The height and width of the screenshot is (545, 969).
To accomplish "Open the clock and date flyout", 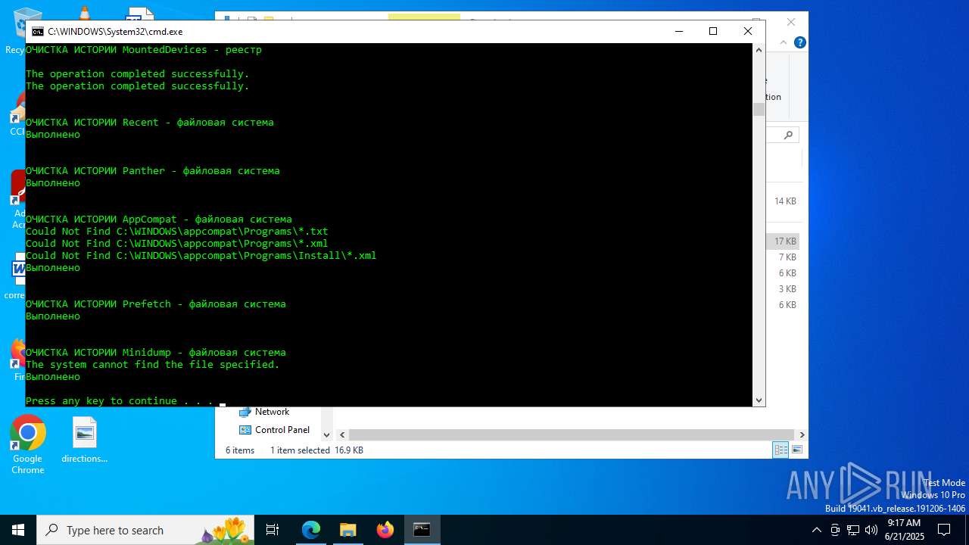I will [x=904, y=530].
